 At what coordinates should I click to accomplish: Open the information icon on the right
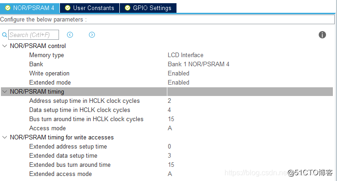[x=322, y=35]
